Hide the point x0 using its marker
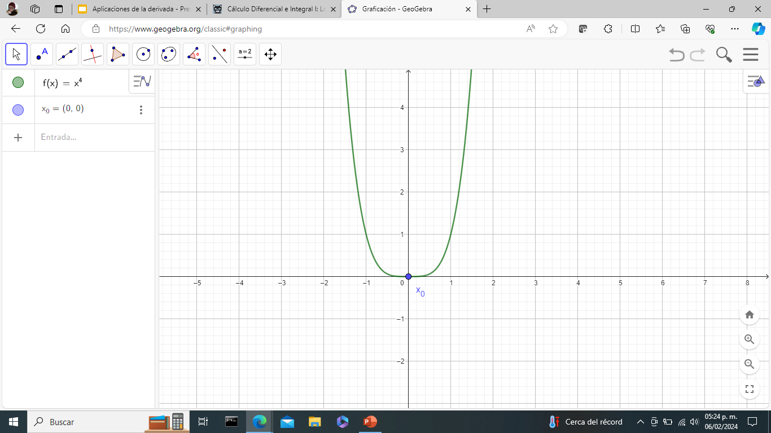Image resolution: width=771 pixels, height=433 pixels. pos(18,110)
